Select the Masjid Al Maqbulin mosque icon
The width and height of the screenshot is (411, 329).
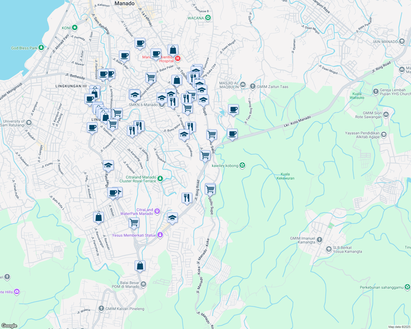coord(243,85)
